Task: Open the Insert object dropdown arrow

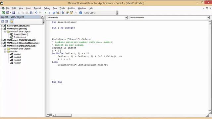Action: pyautogui.click(x=10, y=13)
